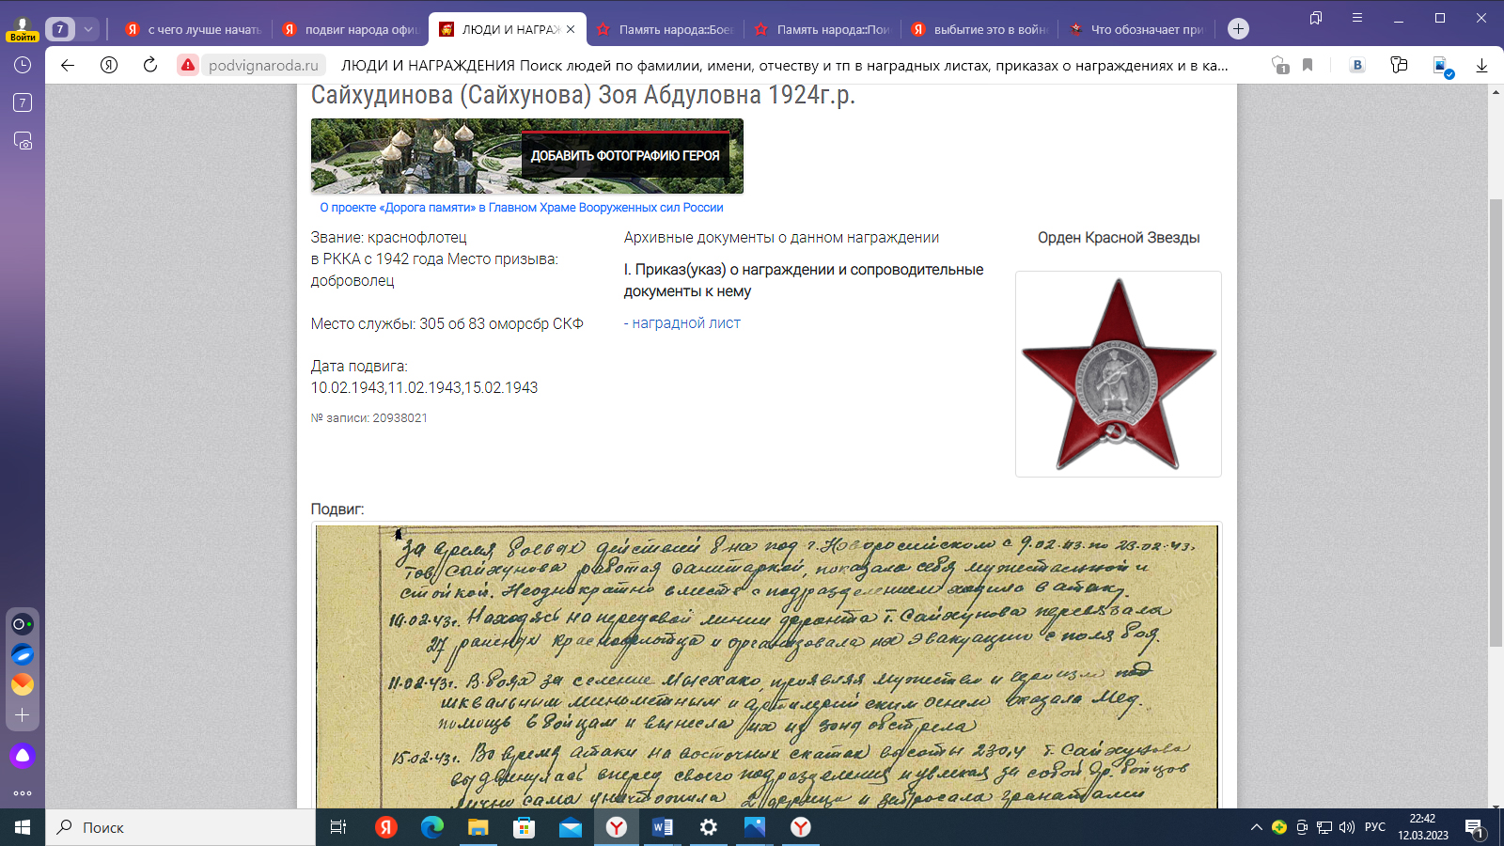Click the Yandex home icon

point(109,65)
